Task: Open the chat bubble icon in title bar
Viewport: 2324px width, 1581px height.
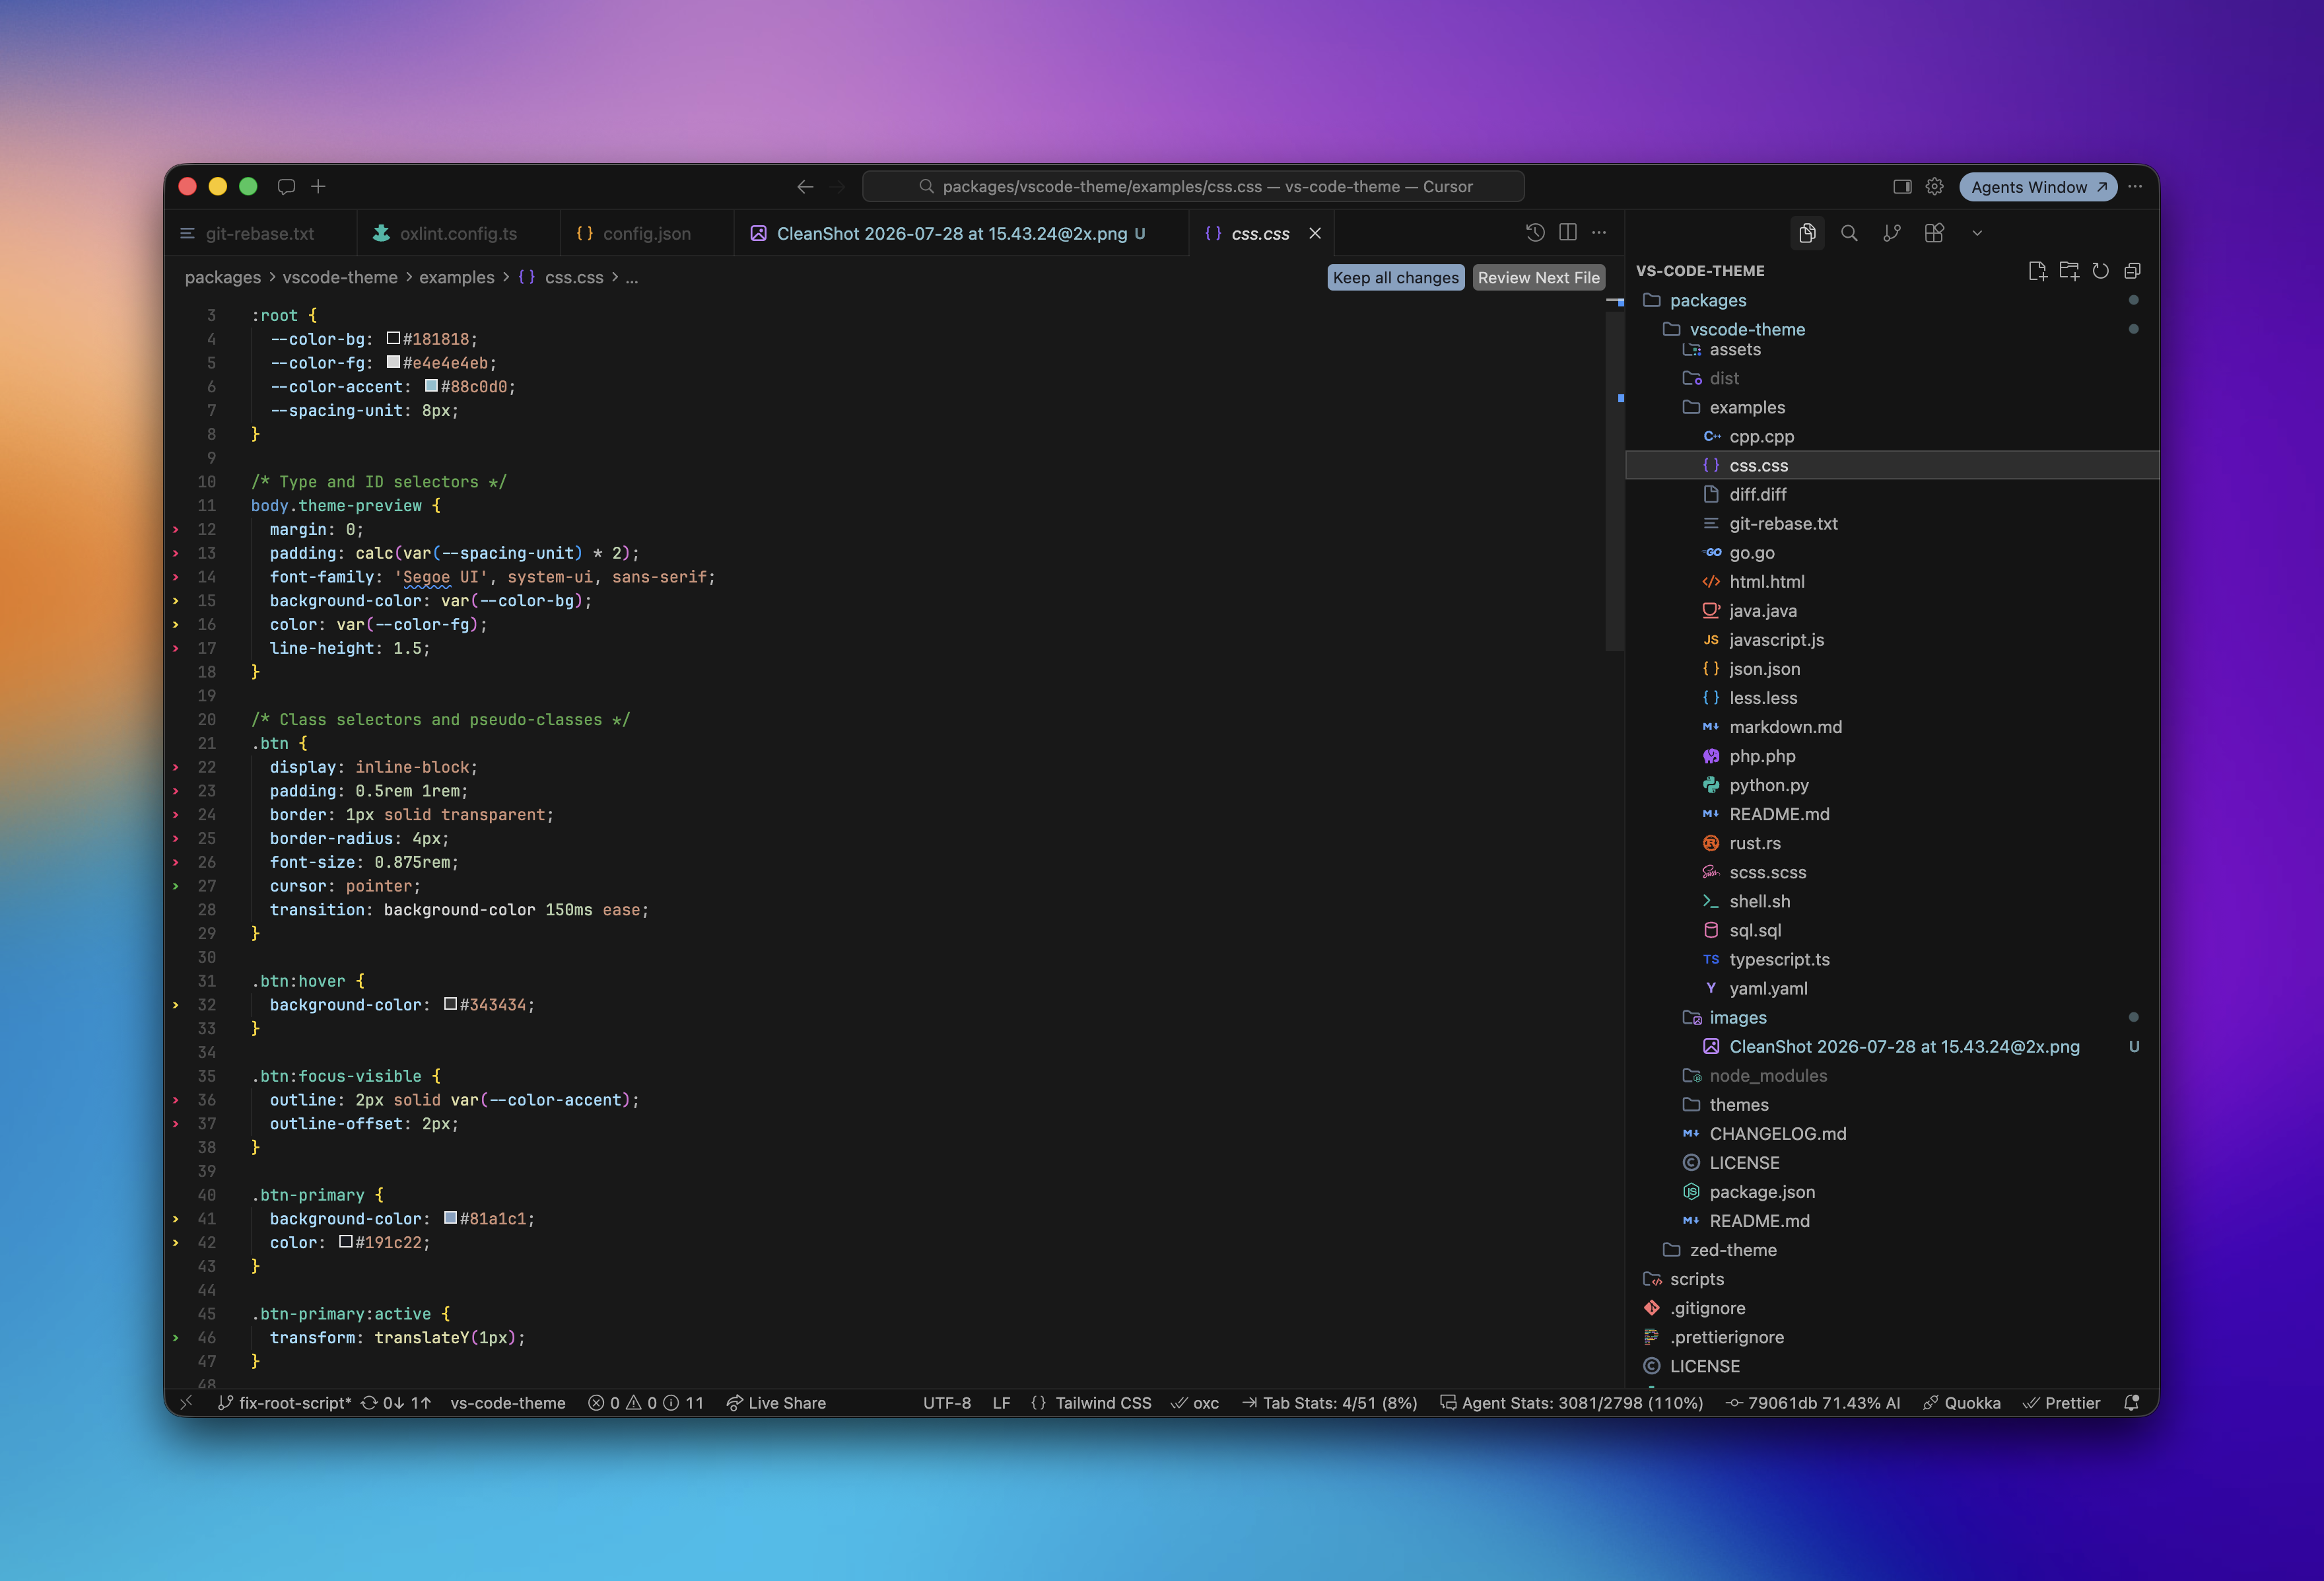Action: tap(286, 187)
